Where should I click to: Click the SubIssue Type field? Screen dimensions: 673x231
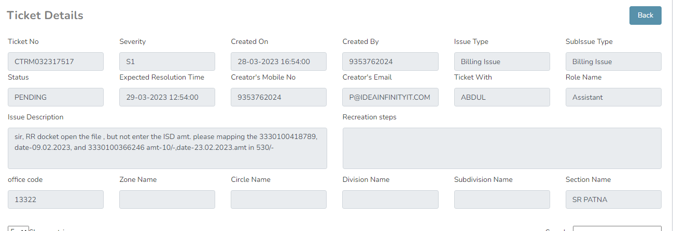tap(613, 61)
